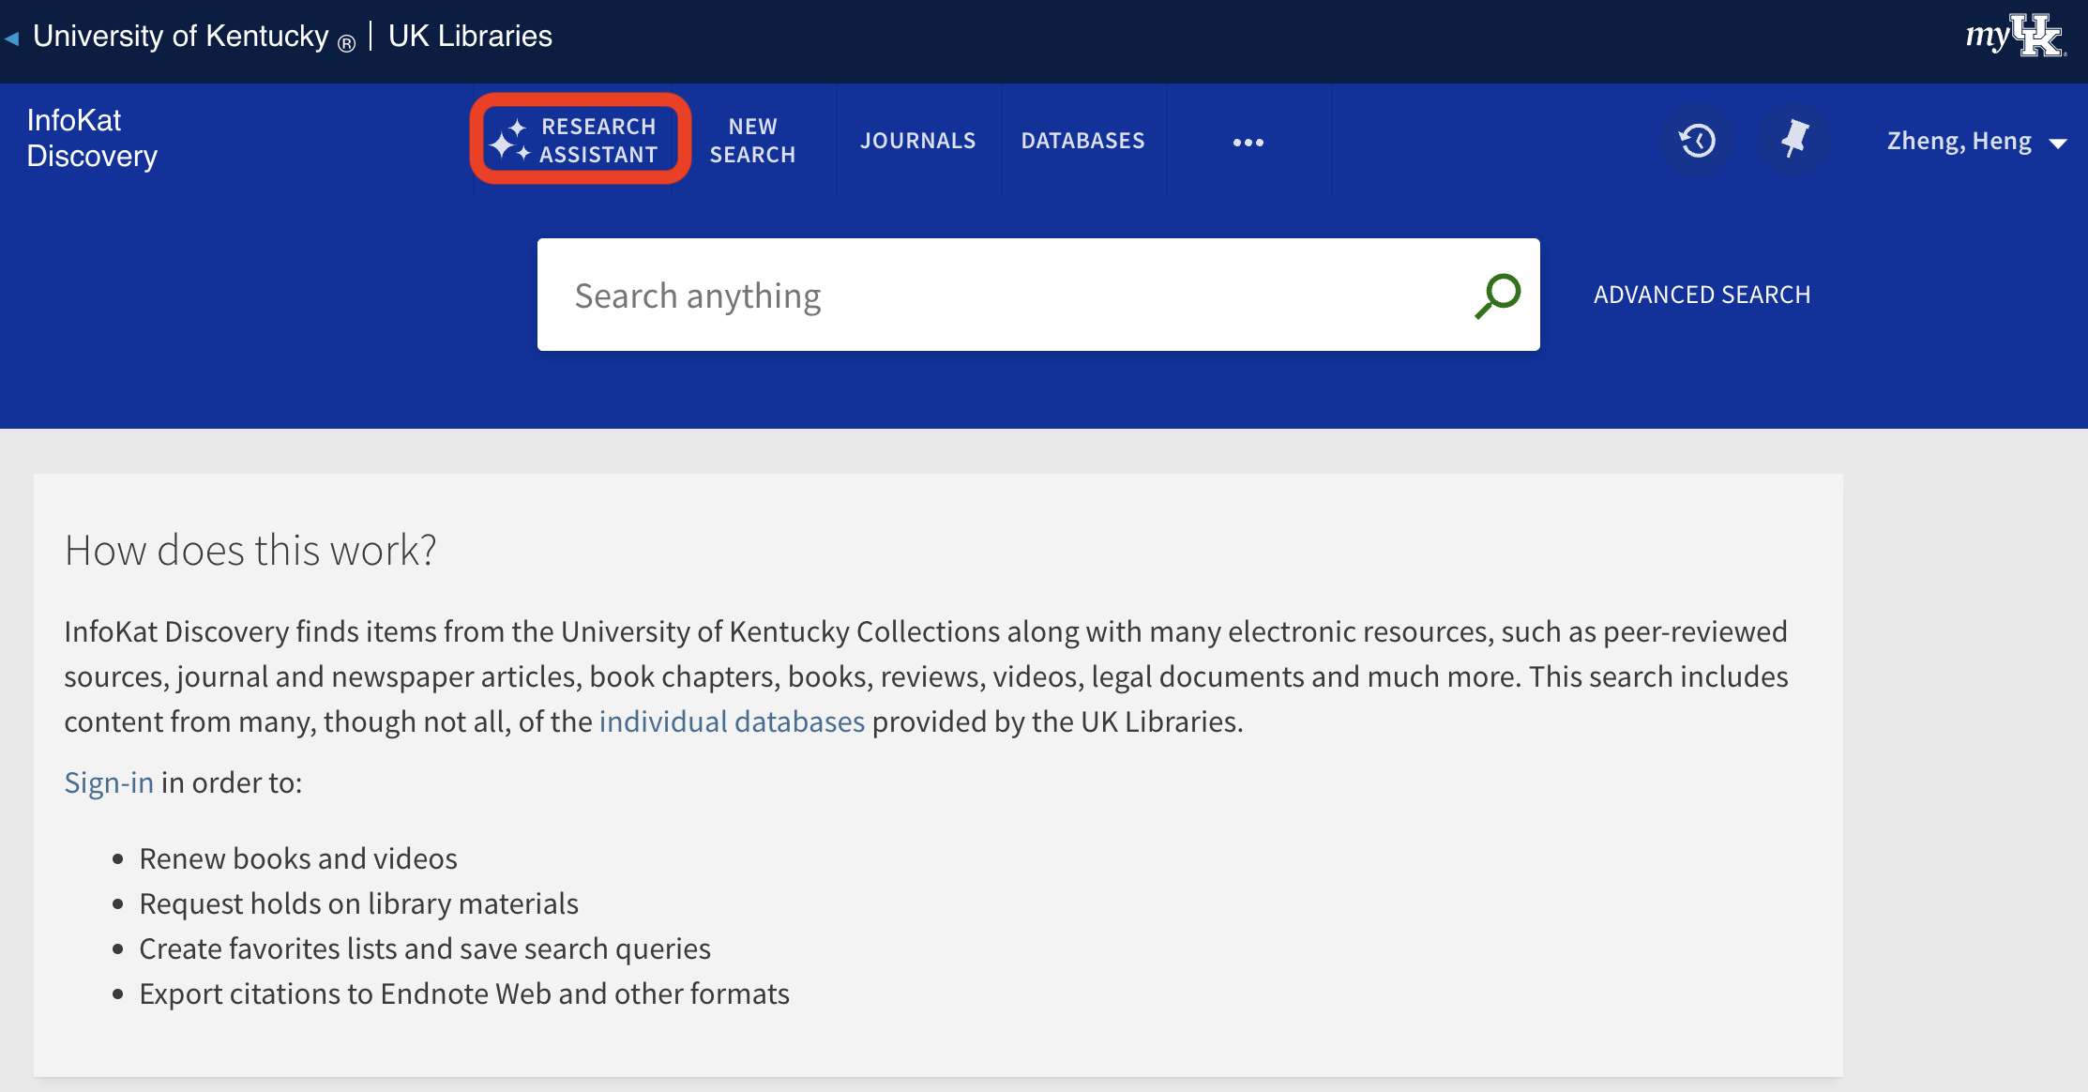Click the back arrow beside University of Kentucky
This screenshot has height=1092, width=2088.
pos(11,38)
